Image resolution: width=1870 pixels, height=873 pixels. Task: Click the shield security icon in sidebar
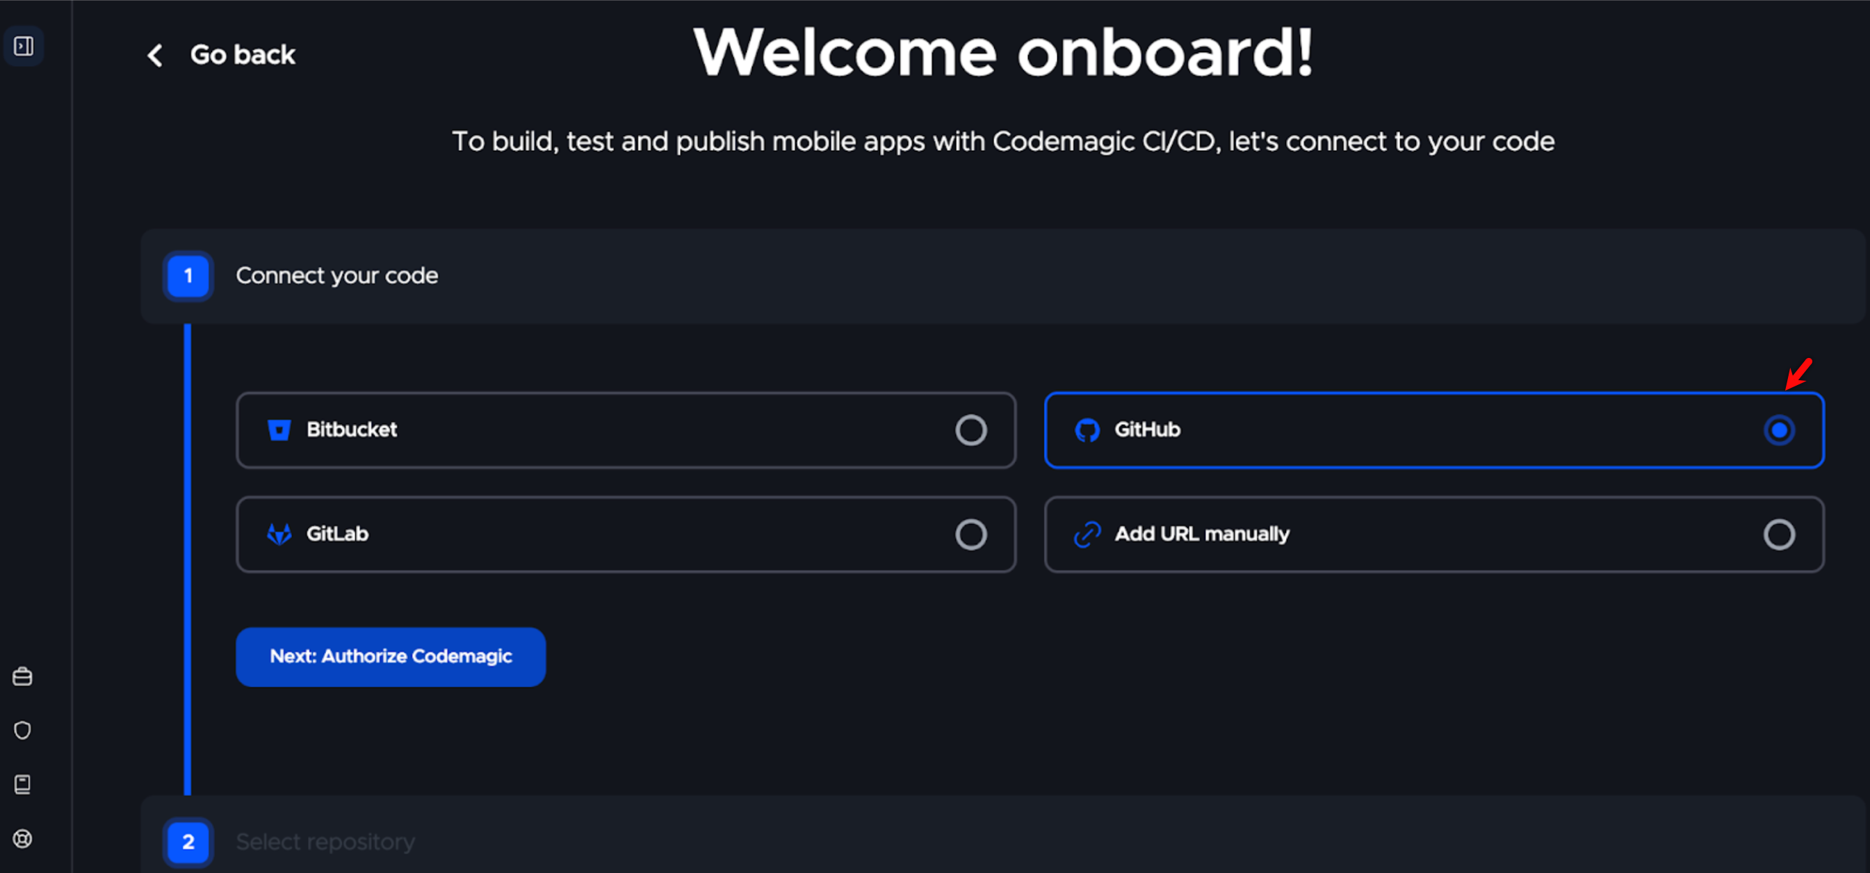22,730
